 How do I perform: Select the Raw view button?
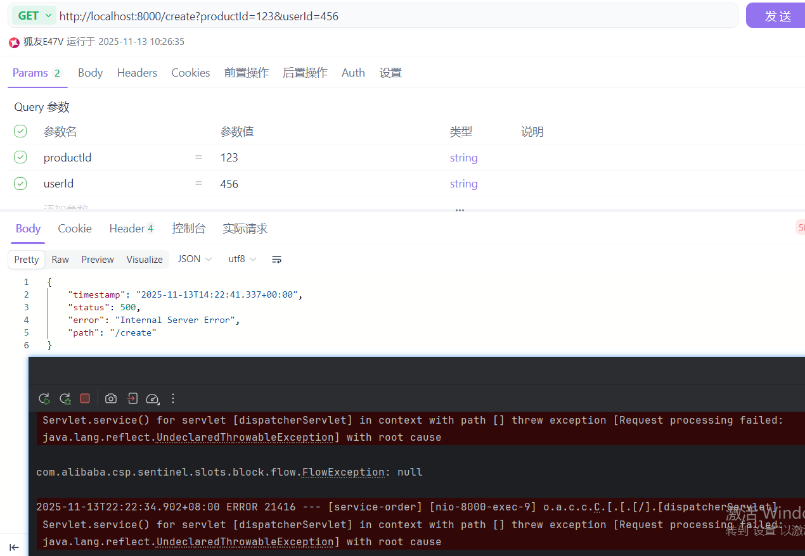click(x=60, y=260)
